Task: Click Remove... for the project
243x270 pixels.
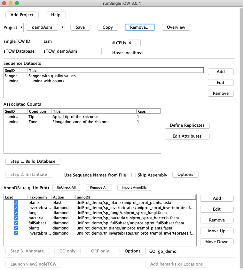Action: 140,27
